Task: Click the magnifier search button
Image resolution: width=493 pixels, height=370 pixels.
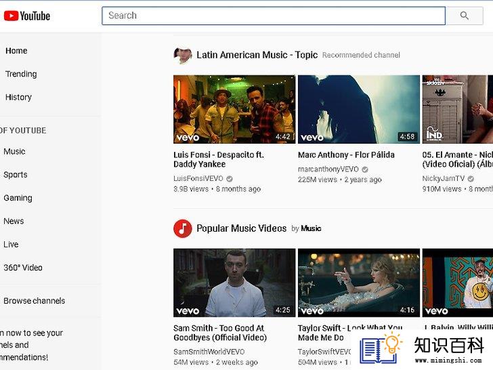Action: (x=465, y=16)
